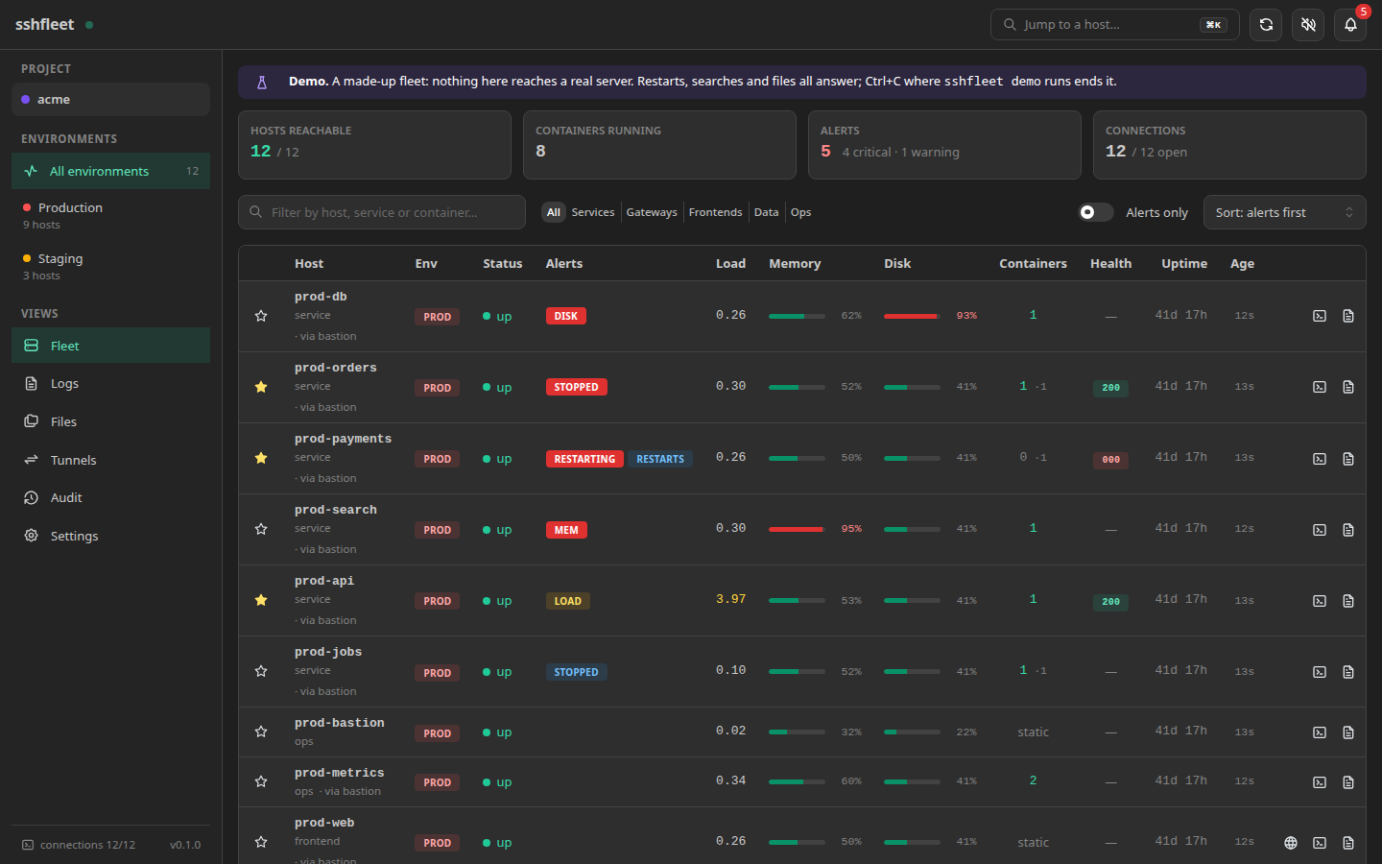This screenshot has height=864, width=1382.
Task: Unstar the prod-payments host
Action: point(261,458)
